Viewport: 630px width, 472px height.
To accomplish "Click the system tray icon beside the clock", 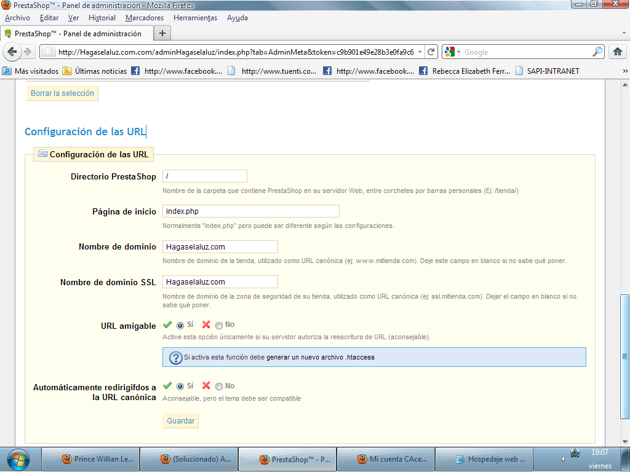I will point(575,454).
